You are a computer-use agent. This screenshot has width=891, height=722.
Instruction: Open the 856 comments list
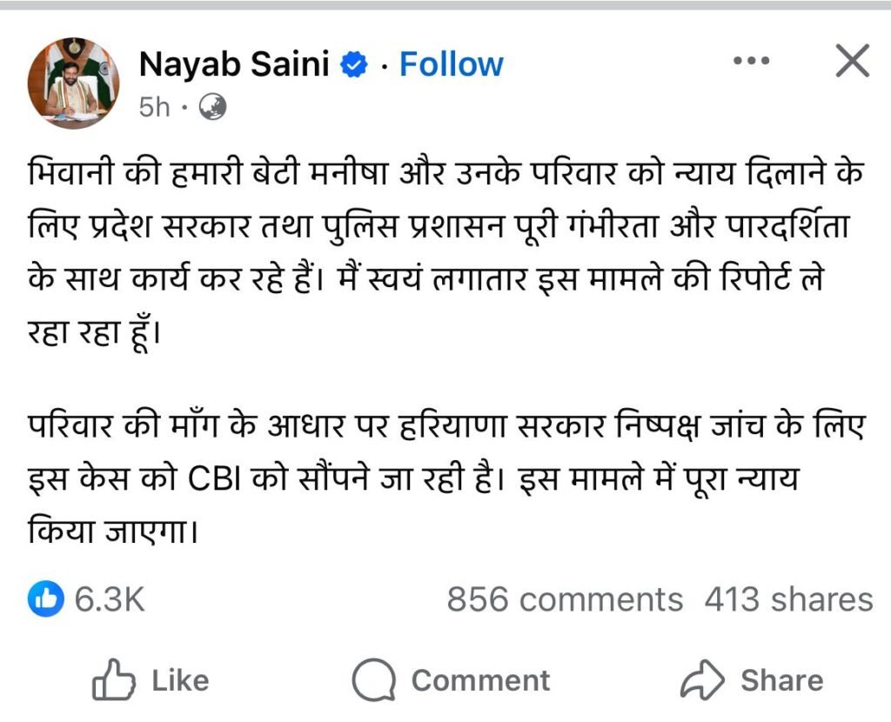pyautogui.click(x=565, y=599)
